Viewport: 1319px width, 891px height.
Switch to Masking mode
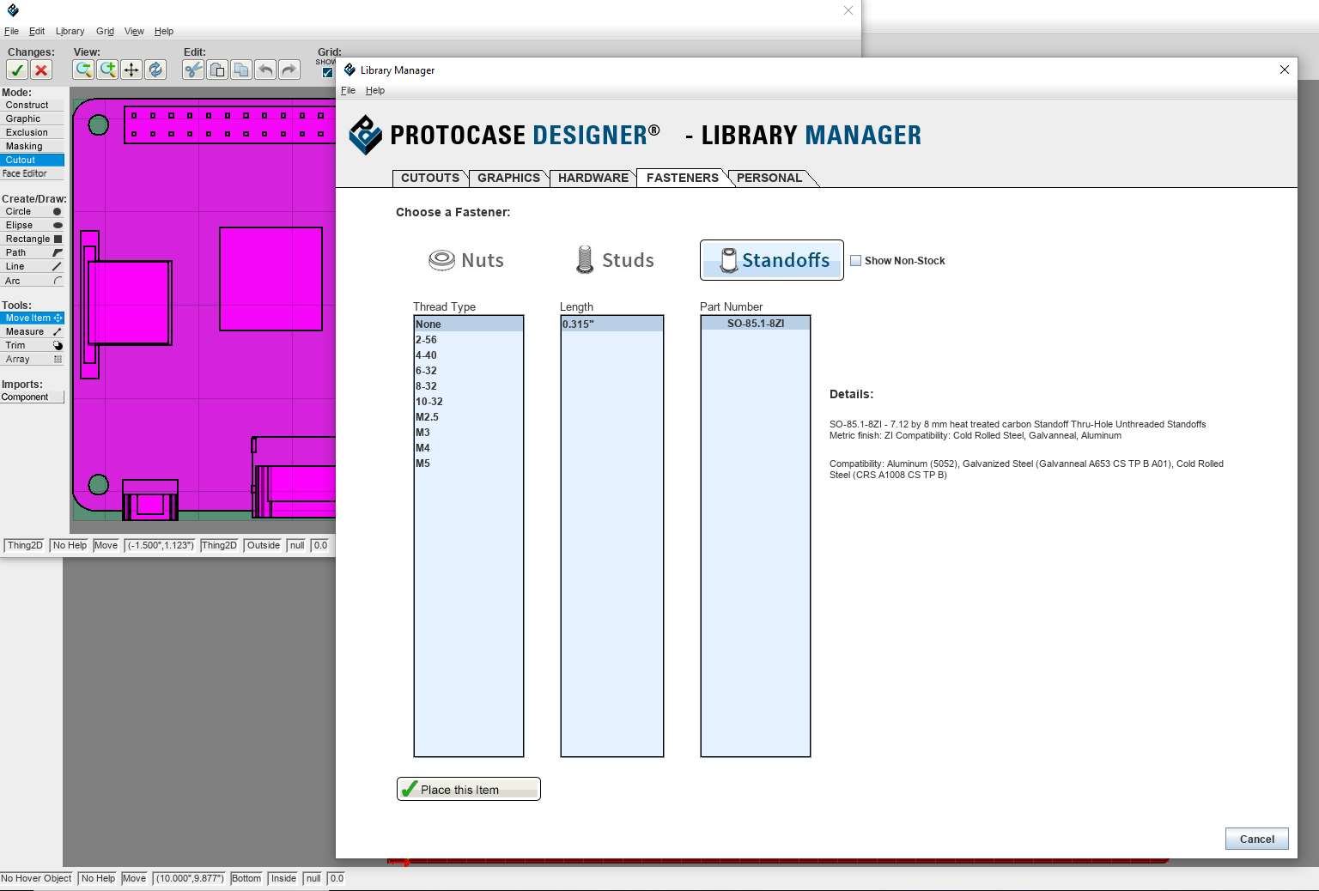coord(33,146)
